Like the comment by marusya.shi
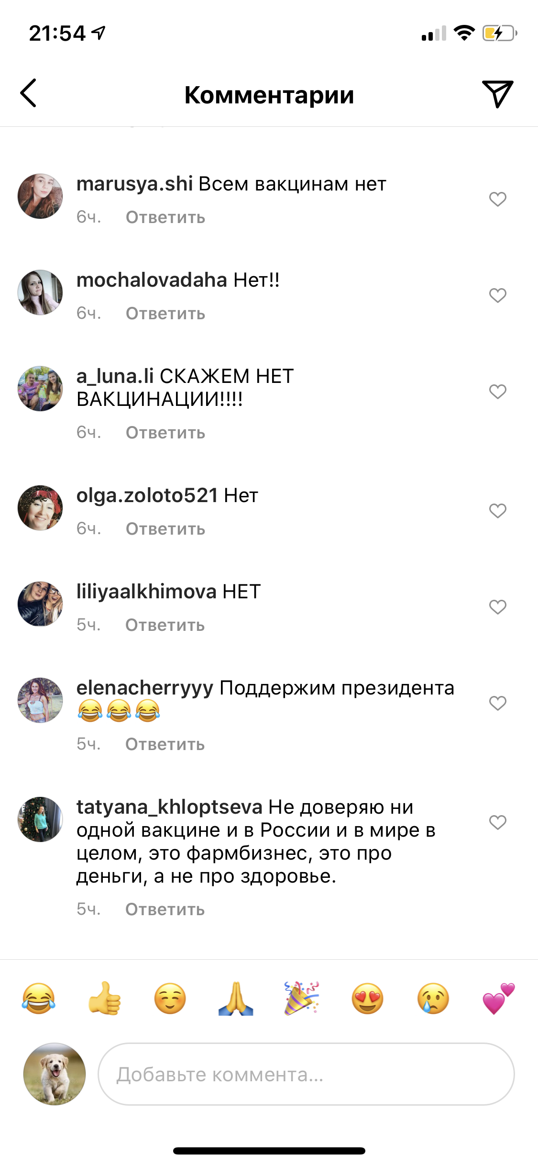Viewport: 538px width, 1166px height. click(497, 199)
